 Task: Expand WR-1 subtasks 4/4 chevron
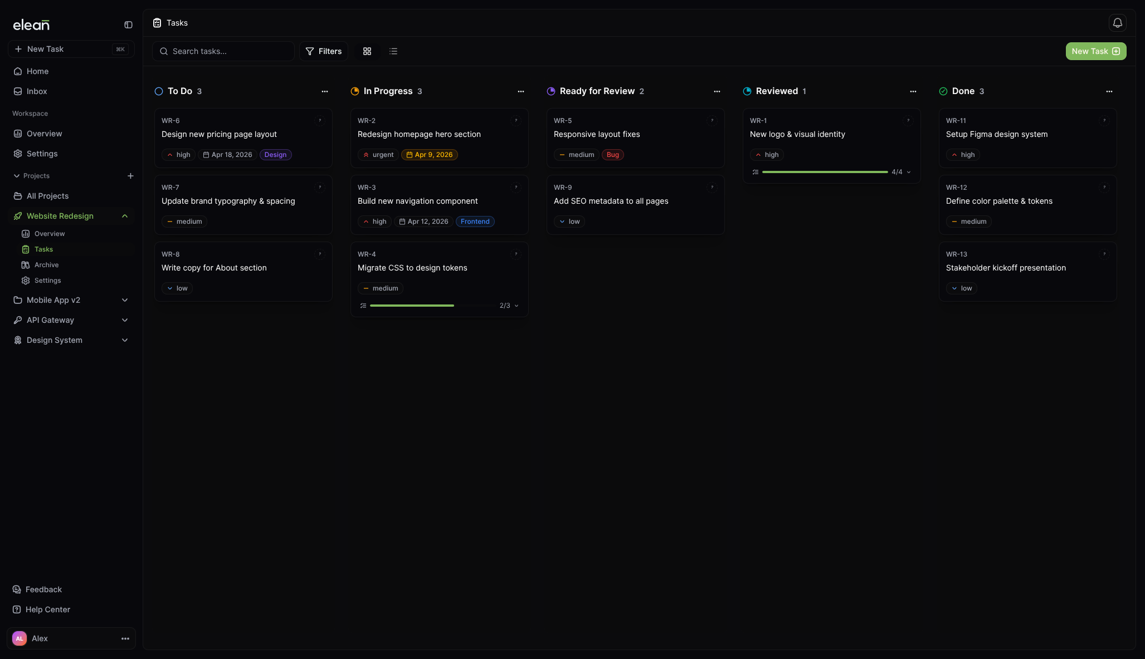pos(909,172)
